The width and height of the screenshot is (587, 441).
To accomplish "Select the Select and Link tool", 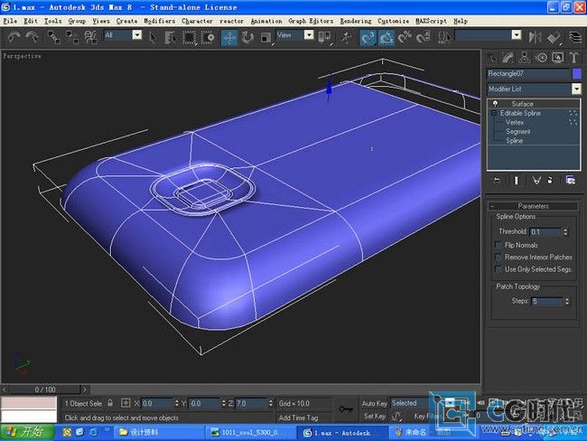I will [x=53, y=37].
